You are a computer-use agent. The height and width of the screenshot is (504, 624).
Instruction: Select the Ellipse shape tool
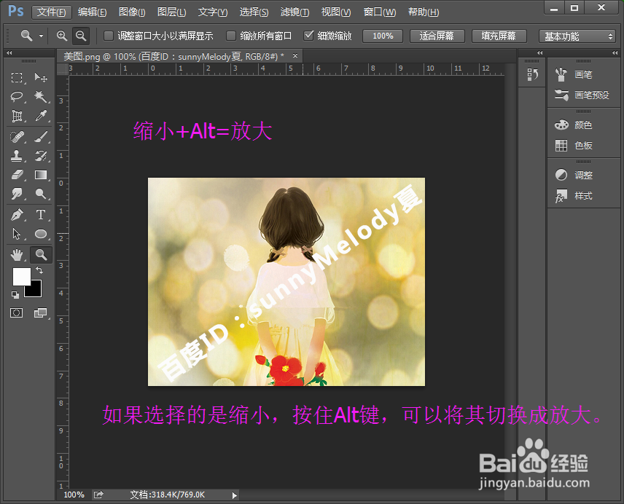coord(41,234)
